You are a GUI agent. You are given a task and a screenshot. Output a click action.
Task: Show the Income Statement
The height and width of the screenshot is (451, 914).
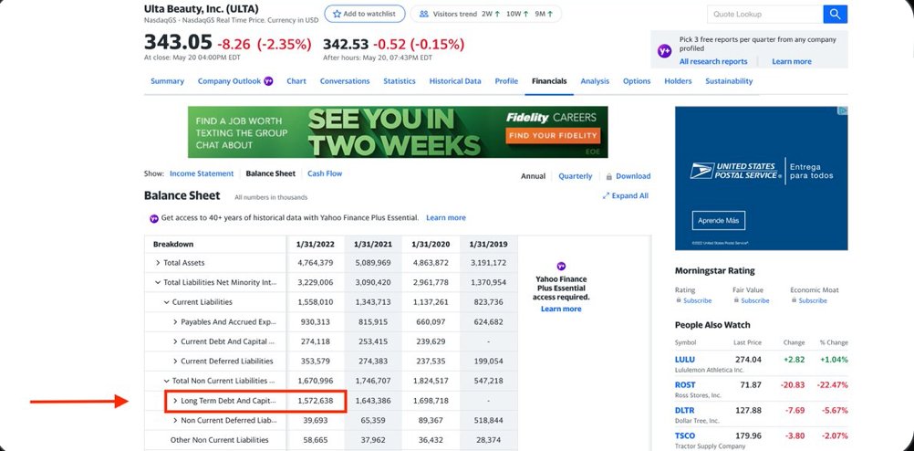click(x=202, y=173)
